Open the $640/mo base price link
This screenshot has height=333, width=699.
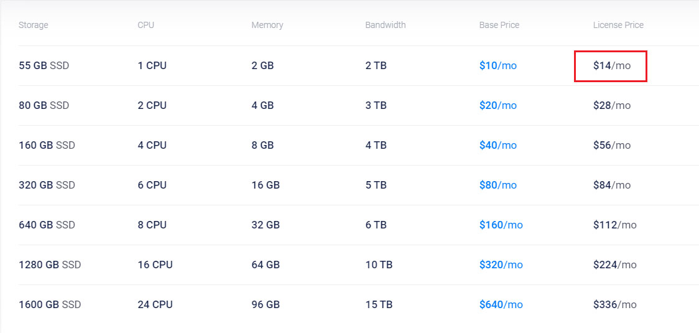[x=501, y=304]
